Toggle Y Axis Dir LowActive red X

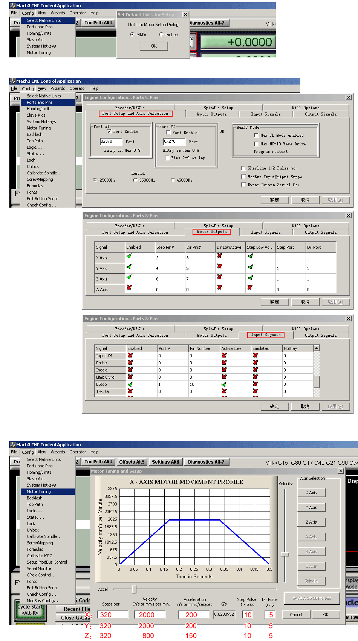(220, 266)
